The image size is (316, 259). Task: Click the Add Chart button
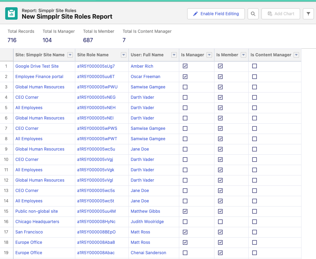280,14
